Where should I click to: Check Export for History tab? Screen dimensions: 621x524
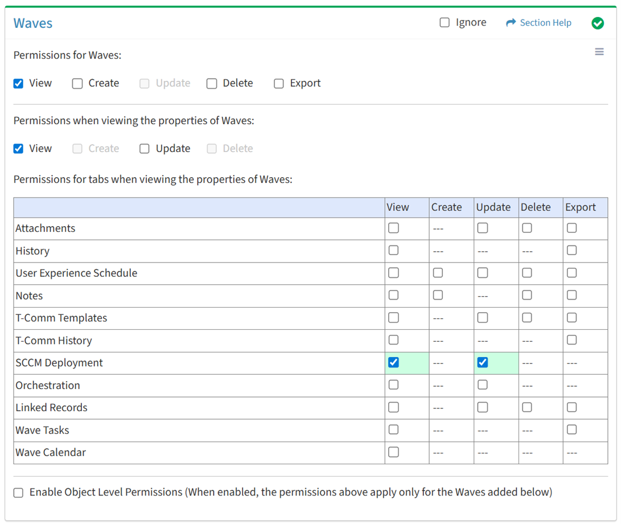click(x=571, y=250)
